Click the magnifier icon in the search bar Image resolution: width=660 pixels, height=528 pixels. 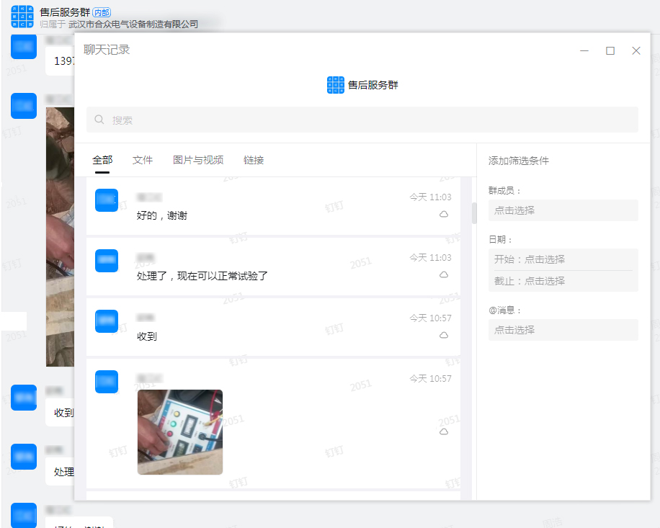pos(99,119)
